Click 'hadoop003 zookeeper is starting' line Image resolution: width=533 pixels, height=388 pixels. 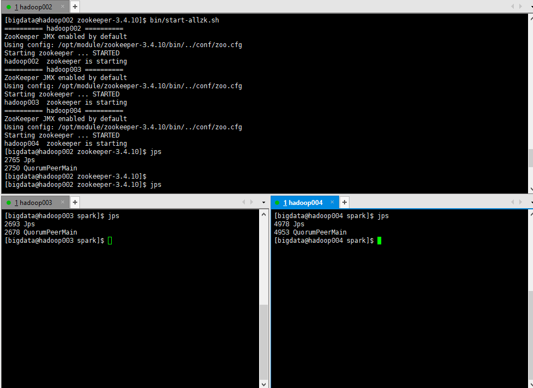[x=66, y=102]
